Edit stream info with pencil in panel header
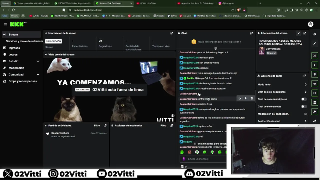 [298, 33]
